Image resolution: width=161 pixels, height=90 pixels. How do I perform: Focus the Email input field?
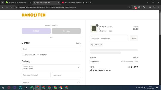click(x=51, y=49)
